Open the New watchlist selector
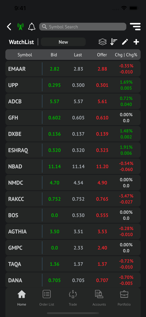The height and width of the screenshot is (317, 146). tap(63, 42)
